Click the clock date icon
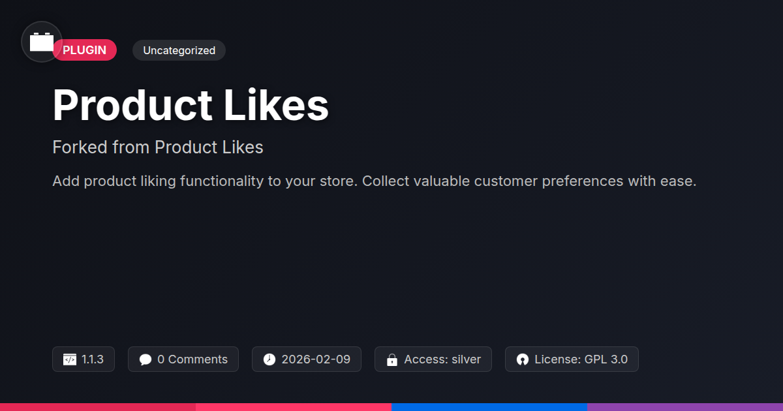 tap(269, 359)
